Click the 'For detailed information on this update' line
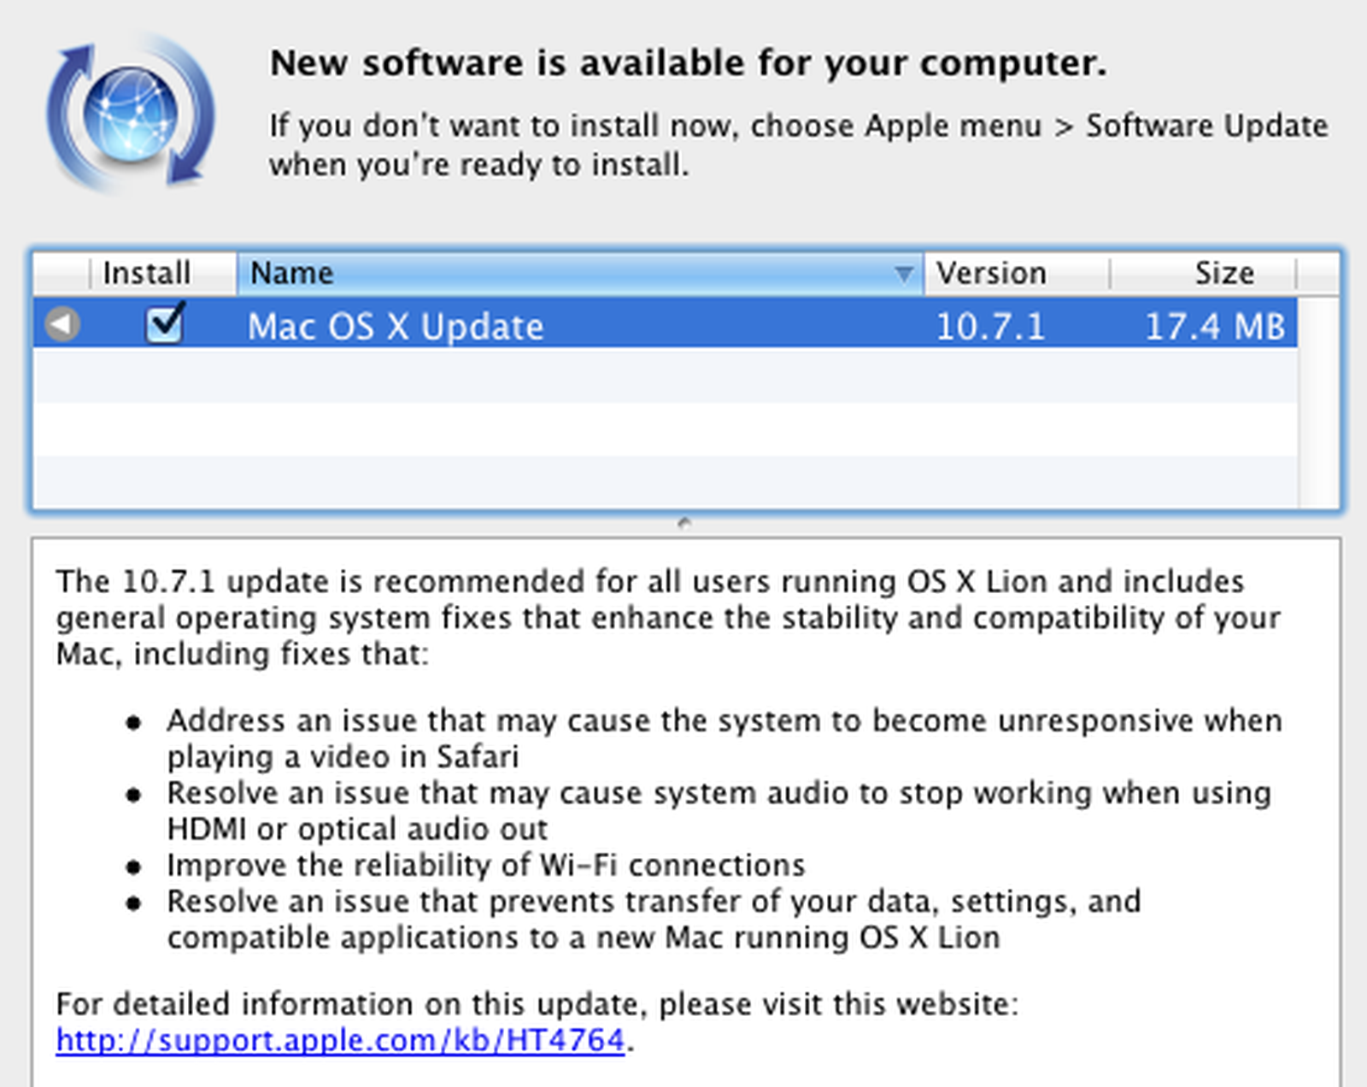 click(537, 1003)
